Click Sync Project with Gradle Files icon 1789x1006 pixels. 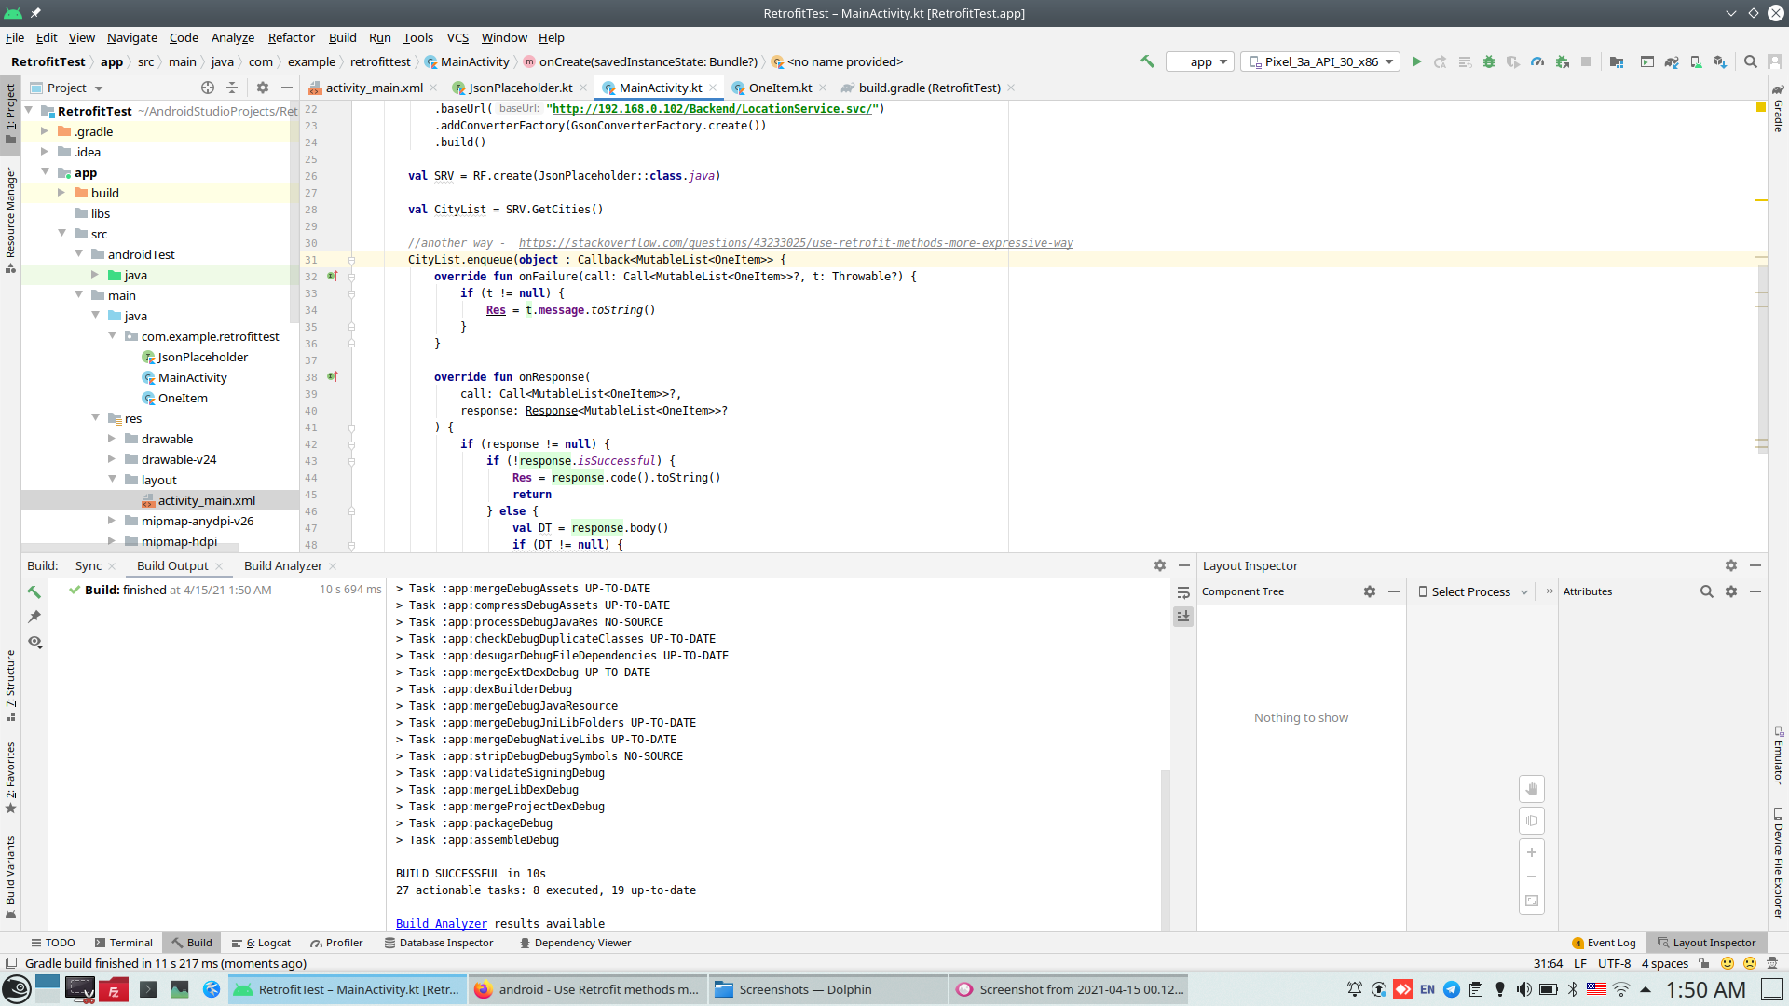[1672, 62]
